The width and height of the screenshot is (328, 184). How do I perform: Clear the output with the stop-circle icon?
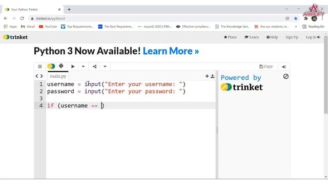point(286,76)
